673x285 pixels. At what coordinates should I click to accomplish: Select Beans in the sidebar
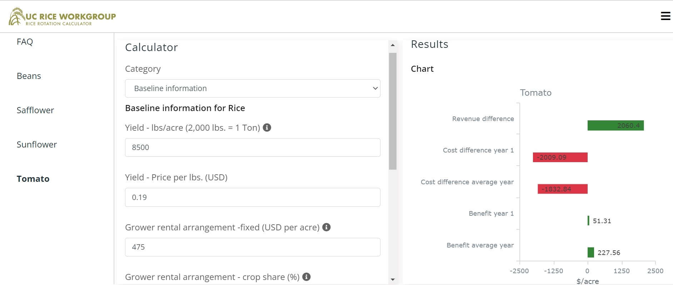click(x=29, y=76)
